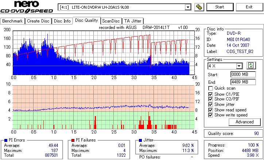Uncheck Show jitter
This screenshot has height=160, width=264.
210,104
